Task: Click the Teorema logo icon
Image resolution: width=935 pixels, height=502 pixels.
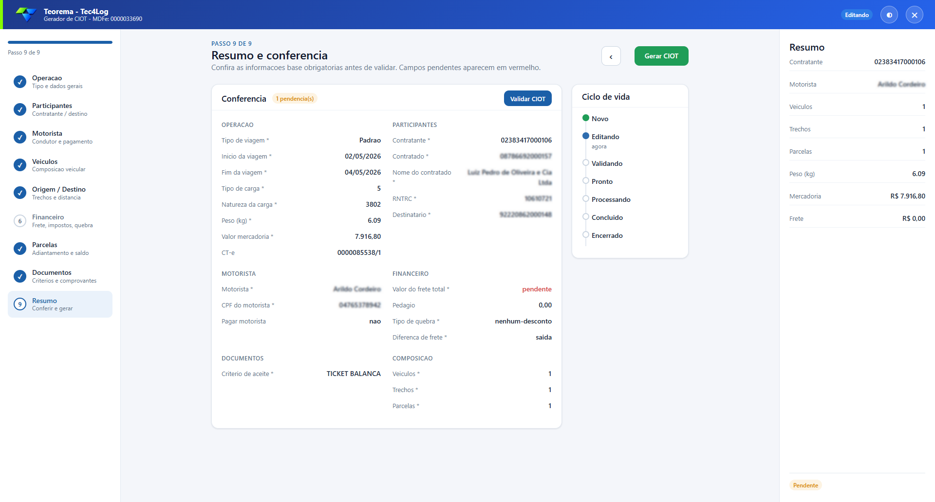Action: [26, 15]
